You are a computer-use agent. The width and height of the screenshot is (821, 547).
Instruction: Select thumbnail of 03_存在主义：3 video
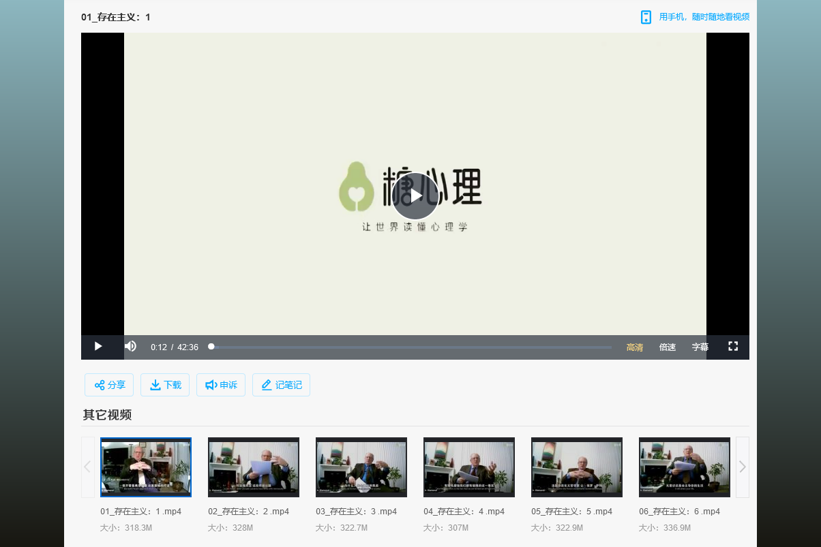click(361, 467)
